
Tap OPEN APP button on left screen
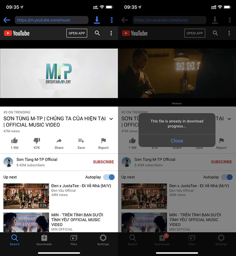pyautogui.click(x=77, y=33)
